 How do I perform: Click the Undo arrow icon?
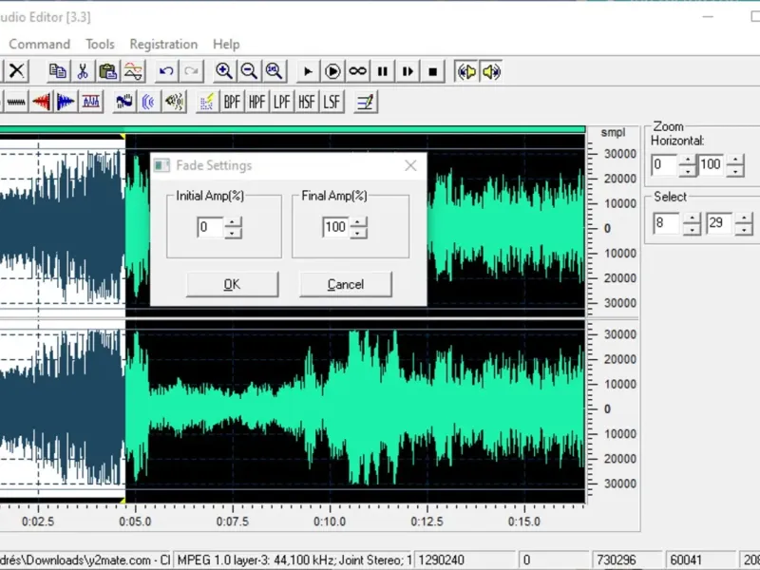point(166,71)
